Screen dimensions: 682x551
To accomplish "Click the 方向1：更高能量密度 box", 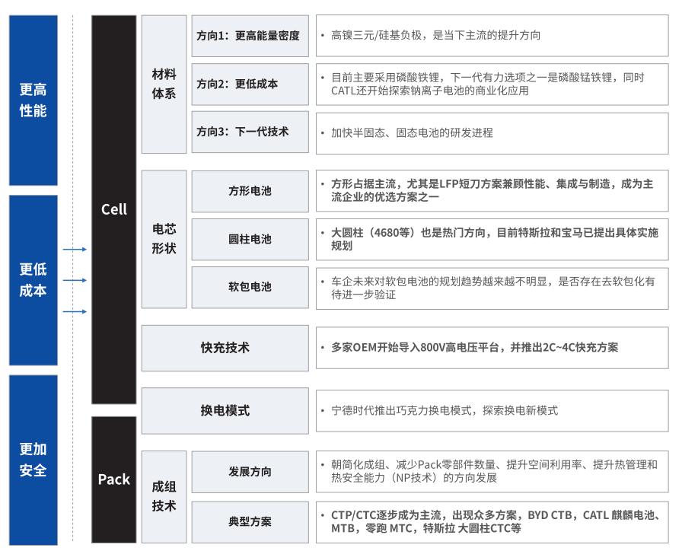I will (250, 35).
